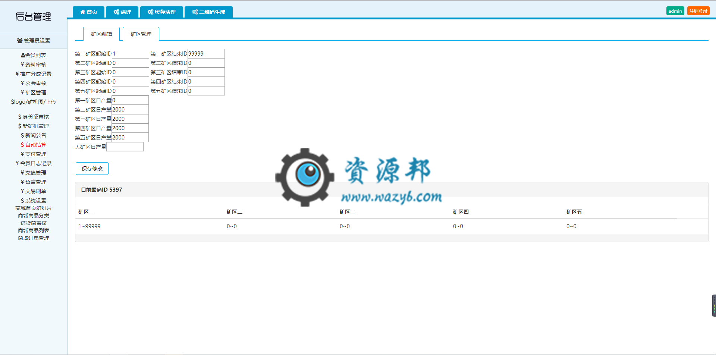Click the 矿区一 column header
716x355 pixels.
pos(86,212)
